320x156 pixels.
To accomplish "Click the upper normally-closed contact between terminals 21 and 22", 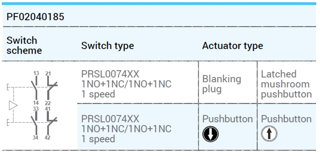I will 52,88.
